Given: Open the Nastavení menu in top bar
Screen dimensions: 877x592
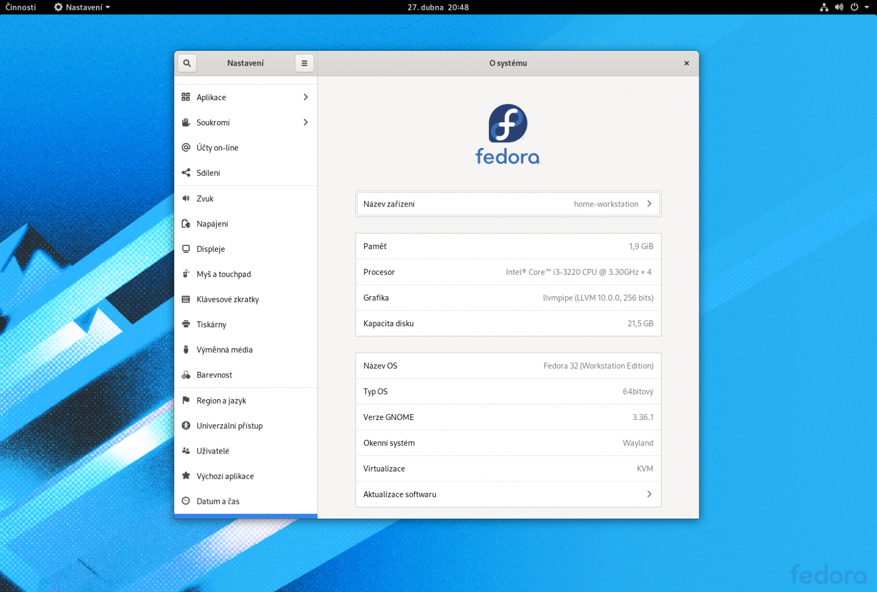Looking at the screenshot, I should tap(81, 7).
